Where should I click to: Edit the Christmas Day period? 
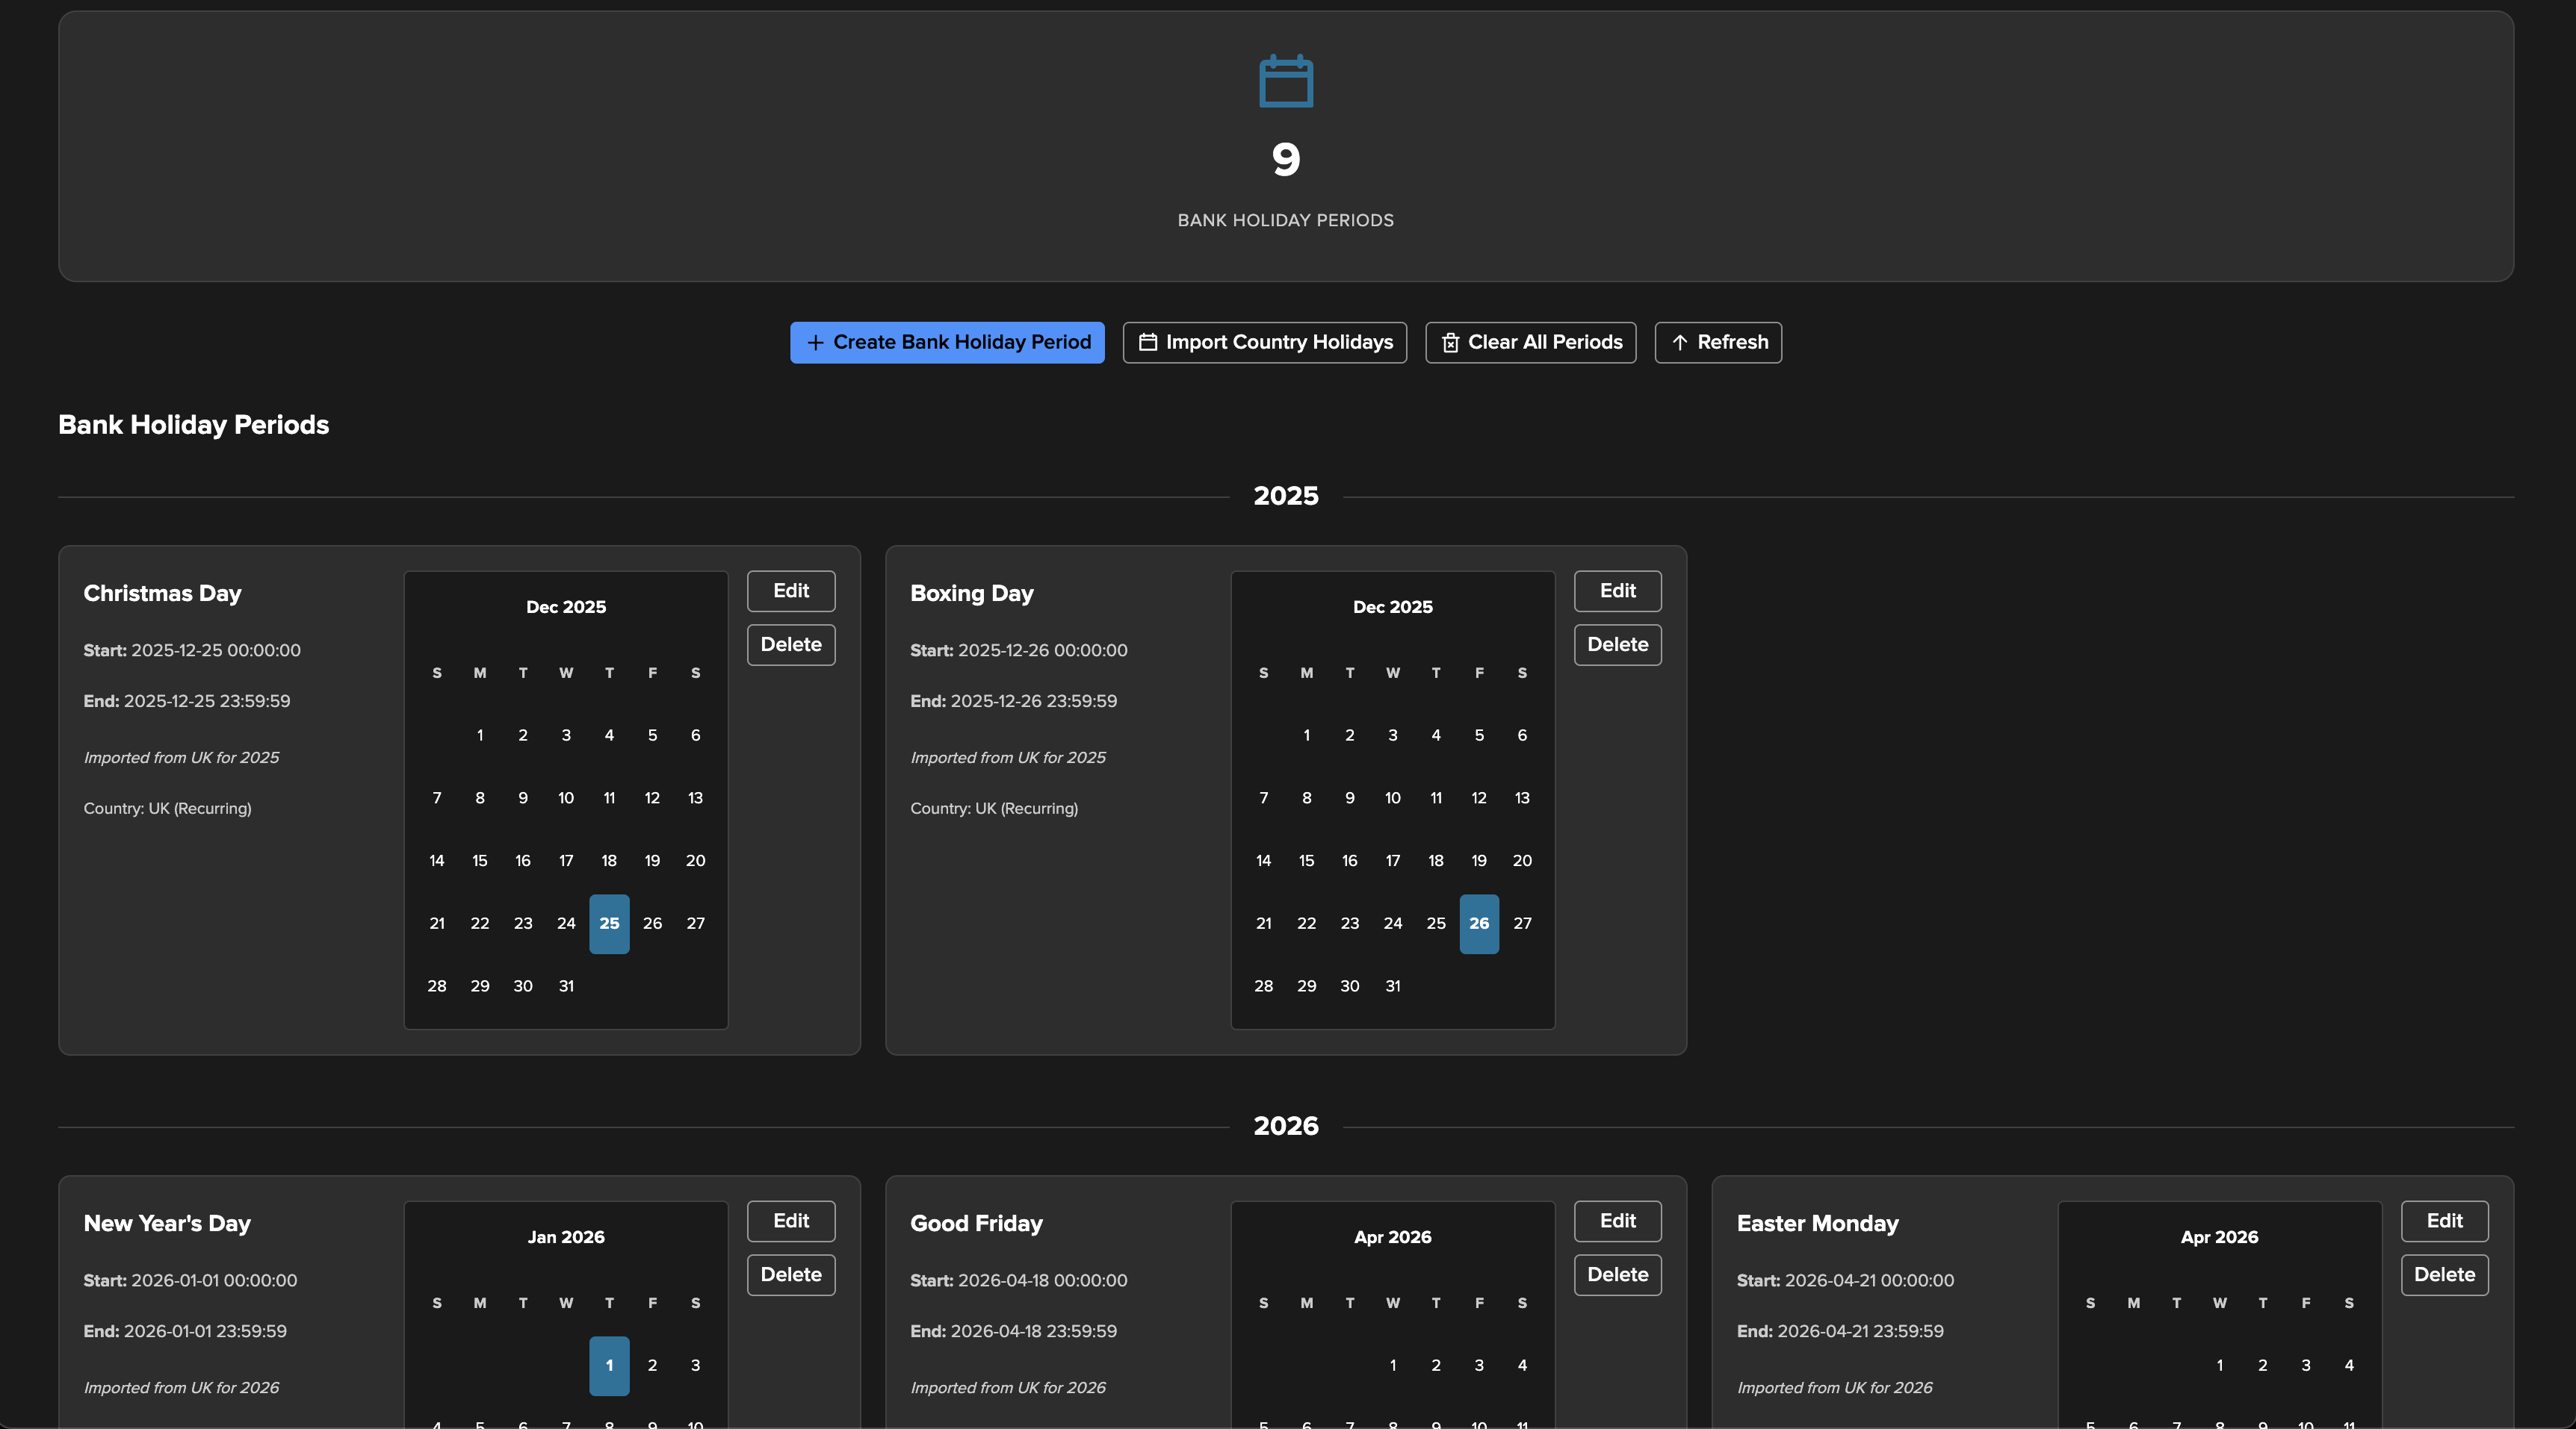[x=790, y=591]
